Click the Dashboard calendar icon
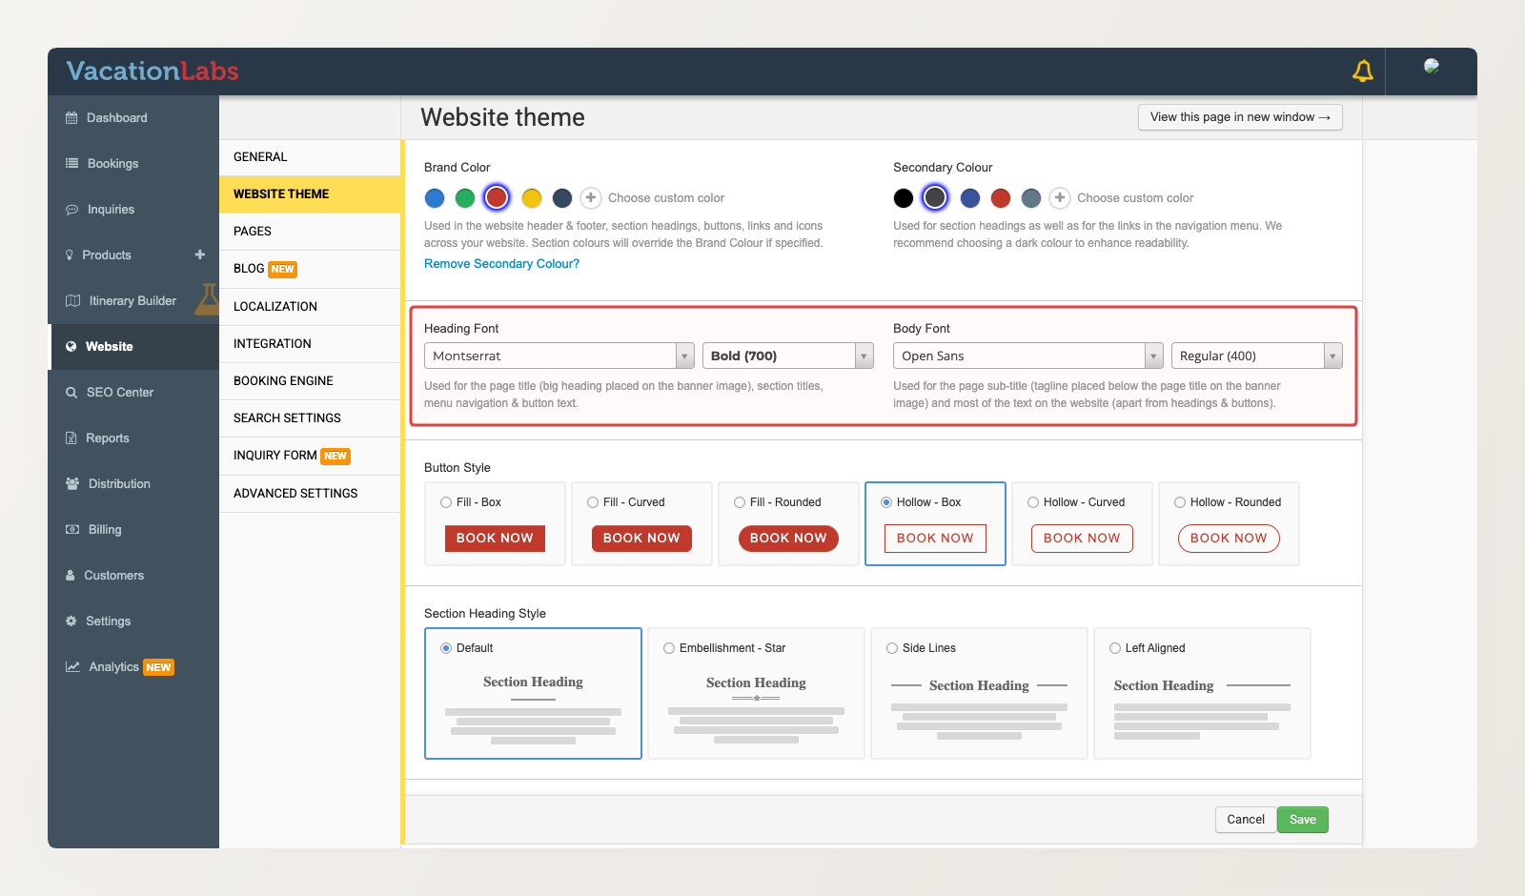Image resolution: width=1525 pixels, height=896 pixels. 71,118
